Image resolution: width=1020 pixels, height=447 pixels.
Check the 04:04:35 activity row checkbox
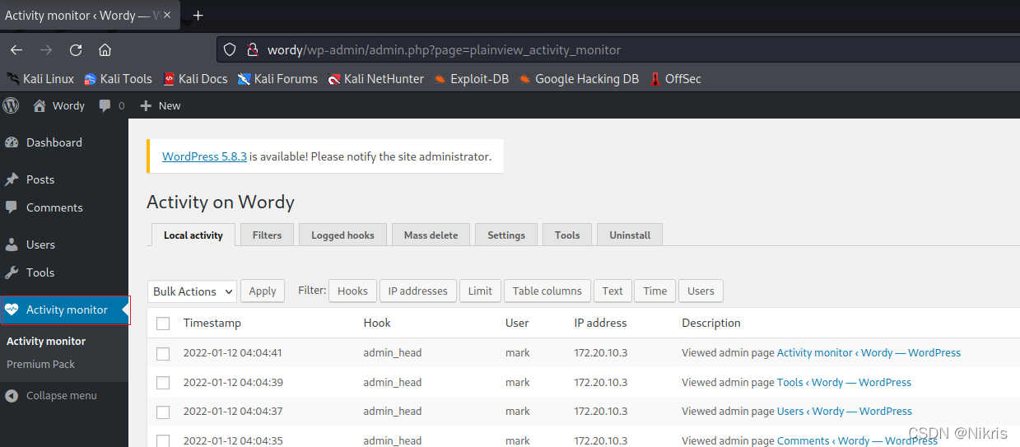[x=163, y=441]
